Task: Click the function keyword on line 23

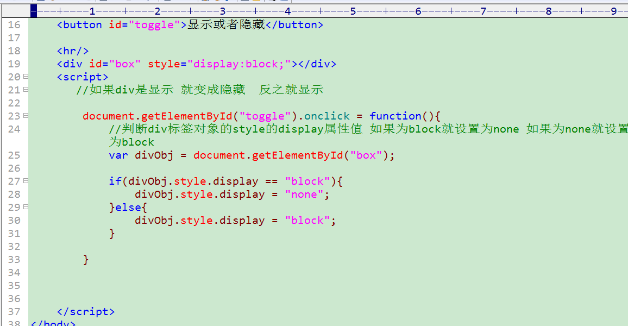Action: click(395, 116)
